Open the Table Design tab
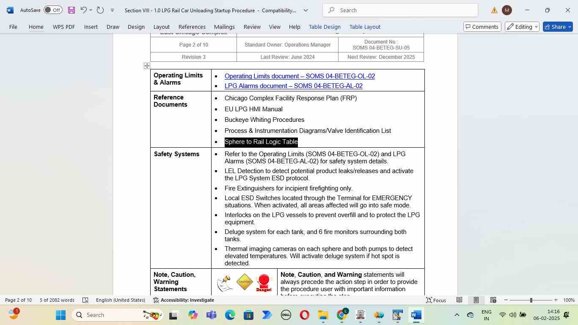This screenshot has height=325, width=578. [325, 27]
